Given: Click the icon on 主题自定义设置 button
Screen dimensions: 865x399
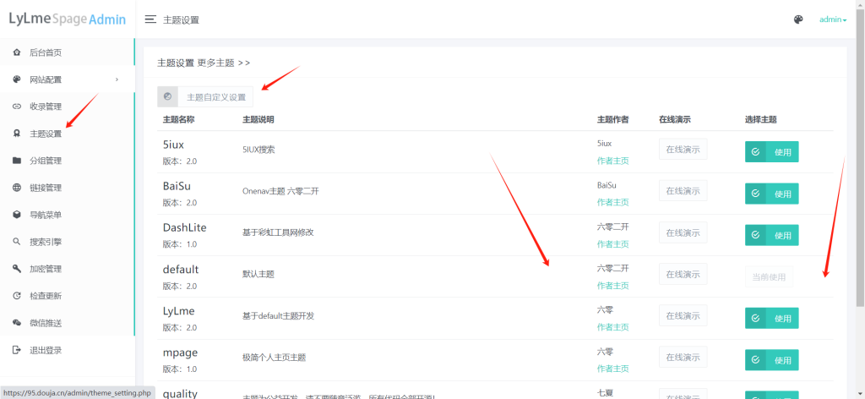Looking at the screenshot, I should [168, 96].
